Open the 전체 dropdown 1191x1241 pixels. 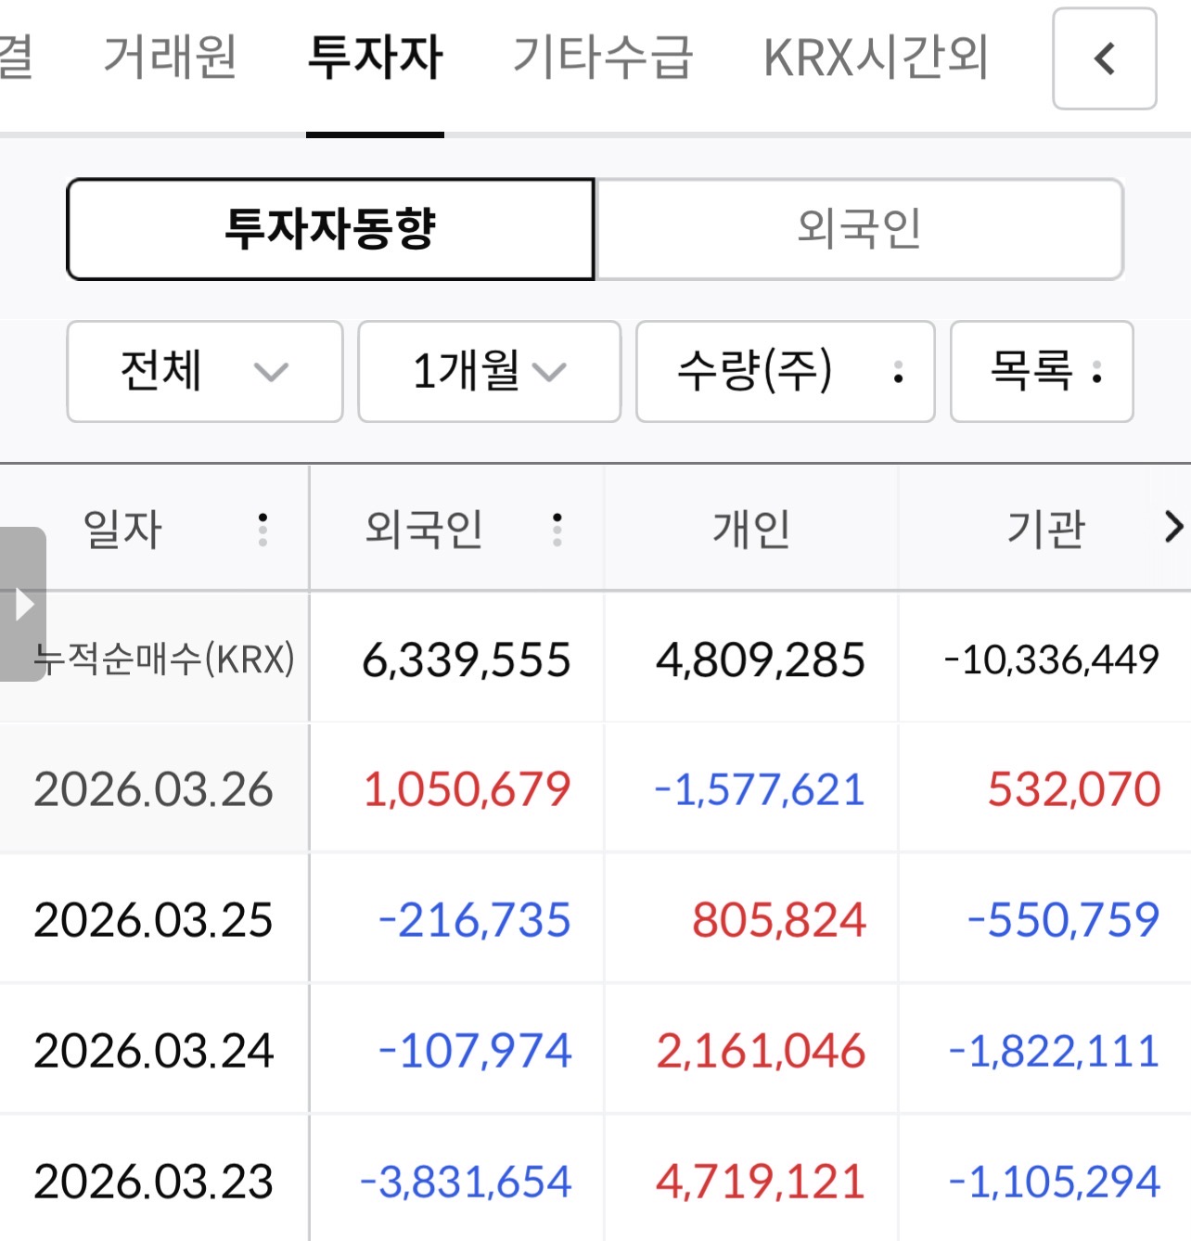[x=205, y=372]
